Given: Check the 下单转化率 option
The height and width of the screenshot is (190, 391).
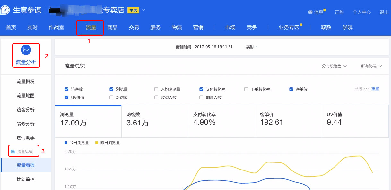Looking at the screenshot, I should point(246,89).
